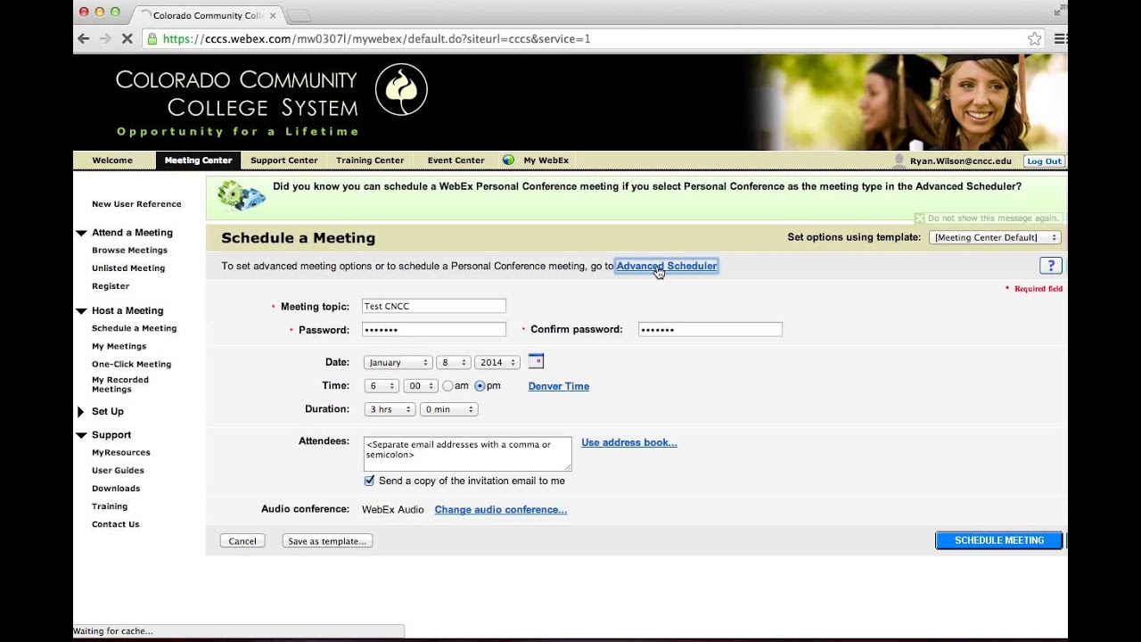Open the month dropdown showing January
This screenshot has width=1141, height=642.
point(398,362)
